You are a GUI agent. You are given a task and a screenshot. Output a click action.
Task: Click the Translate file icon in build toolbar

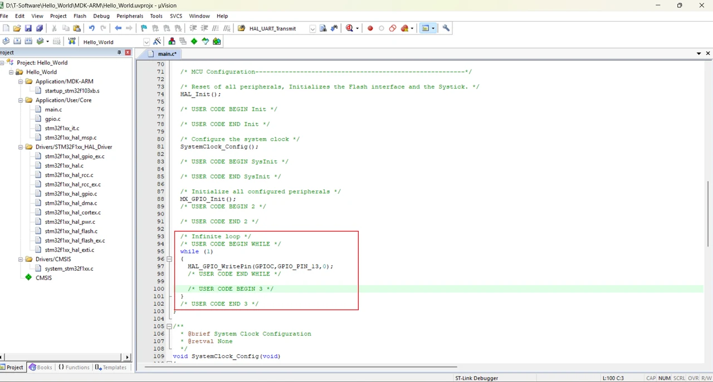click(x=6, y=41)
